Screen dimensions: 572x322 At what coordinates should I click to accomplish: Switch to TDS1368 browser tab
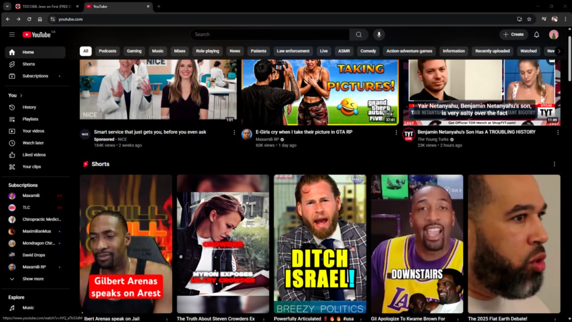(x=47, y=6)
